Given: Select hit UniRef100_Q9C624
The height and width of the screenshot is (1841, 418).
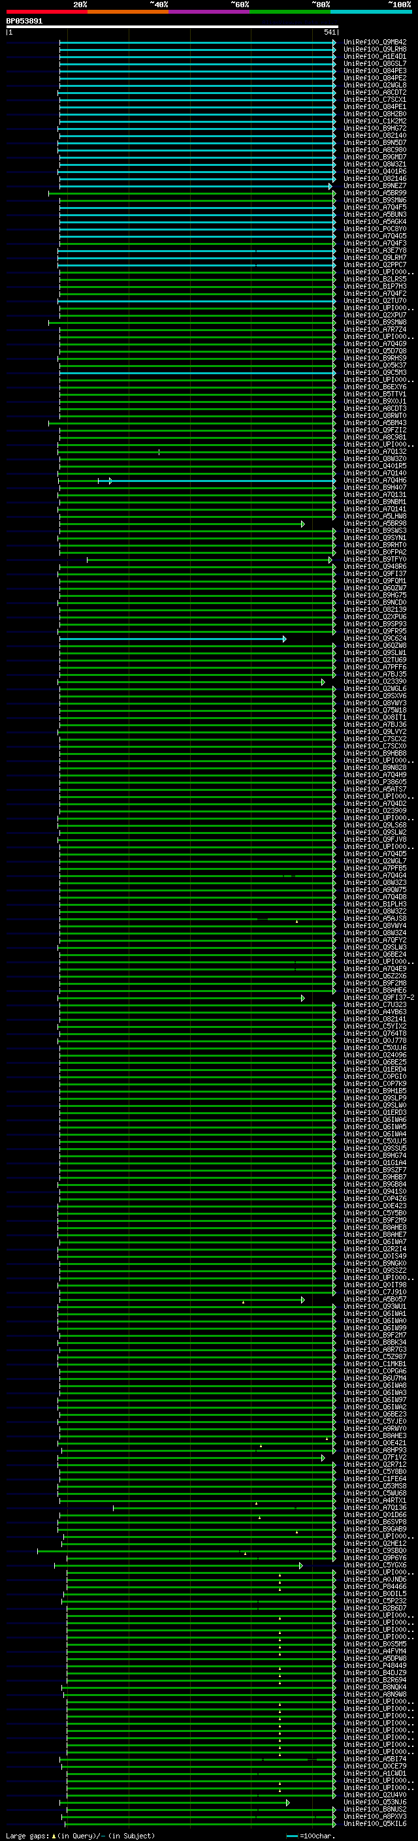Looking at the screenshot, I should pyautogui.click(x=374, y=639).
